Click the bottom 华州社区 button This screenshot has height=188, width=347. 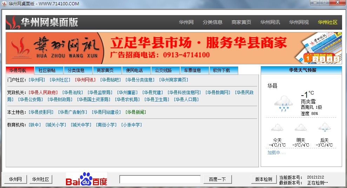click(41, 179)
